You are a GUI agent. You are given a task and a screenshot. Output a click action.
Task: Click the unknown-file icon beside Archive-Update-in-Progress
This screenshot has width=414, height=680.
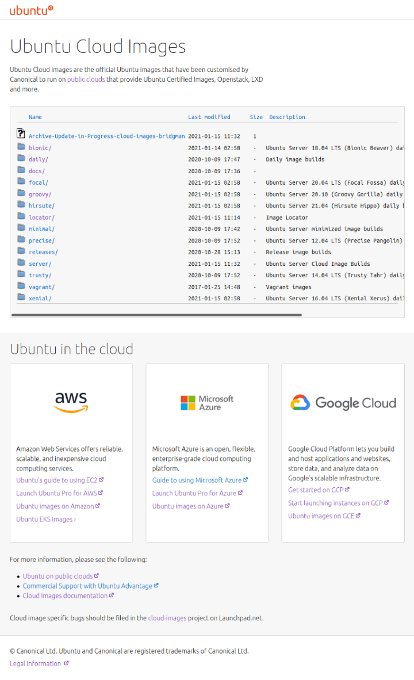click(x=21, y=133)
